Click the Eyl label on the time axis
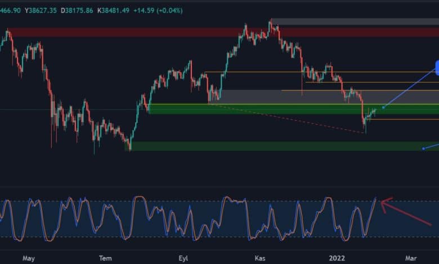 point(183,258)
